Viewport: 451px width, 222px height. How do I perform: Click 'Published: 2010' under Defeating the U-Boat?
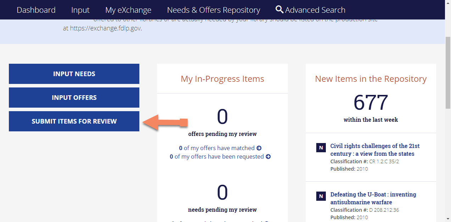[x=349, y=217]
